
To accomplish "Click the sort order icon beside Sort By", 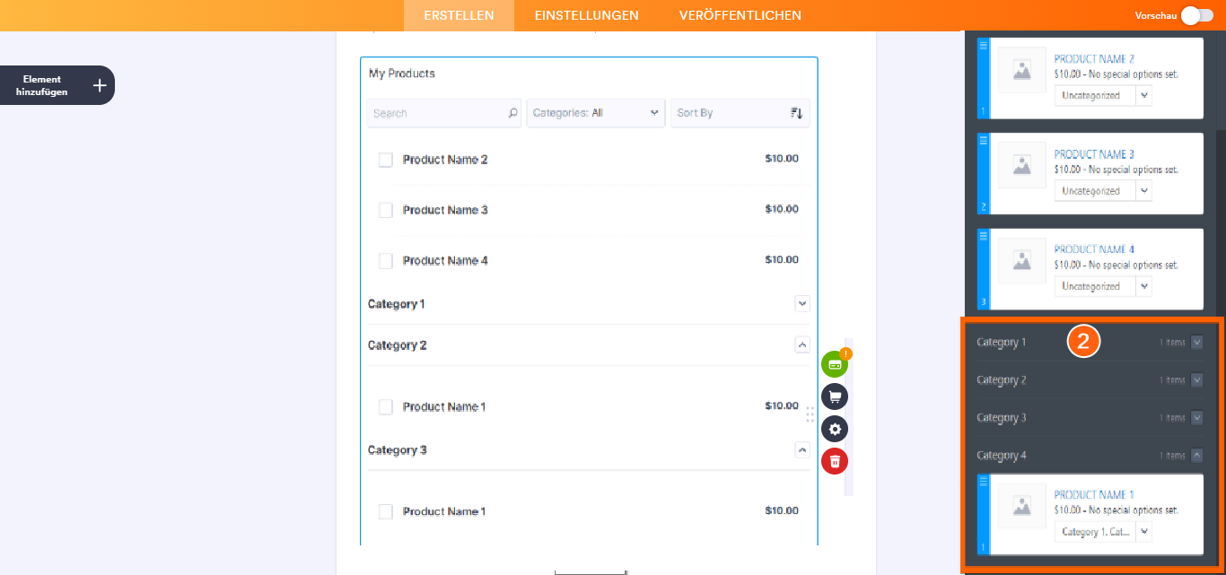I will 796,113.
